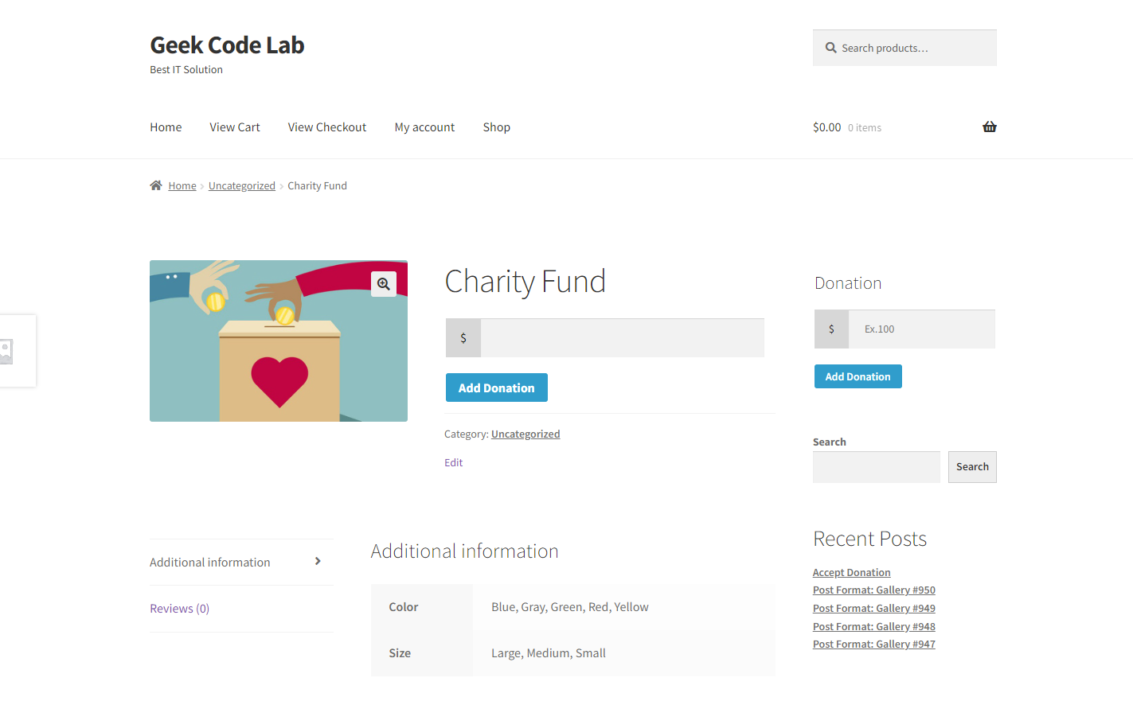Viewport: 1133px width, 701px height.
Task: Click the Charity Fund product image
Action: click(x=279, y=341)
